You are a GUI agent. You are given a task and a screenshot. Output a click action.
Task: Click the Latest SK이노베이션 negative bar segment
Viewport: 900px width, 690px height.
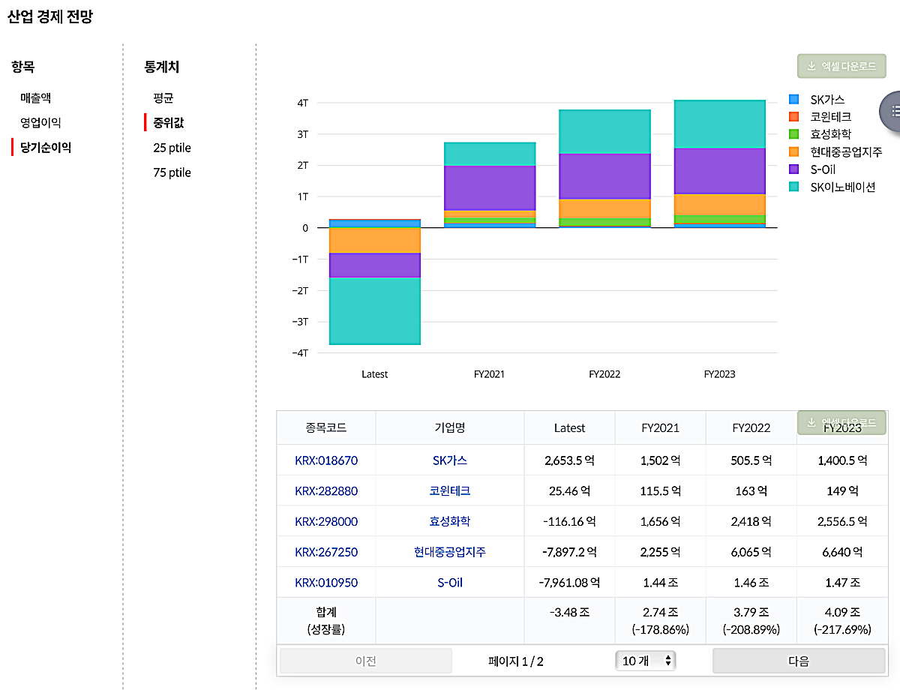pos(374,310)
